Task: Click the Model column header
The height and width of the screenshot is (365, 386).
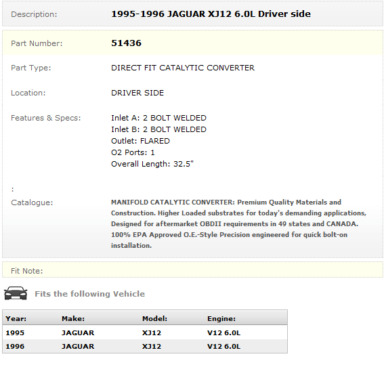Action: [x=154, y=319]
